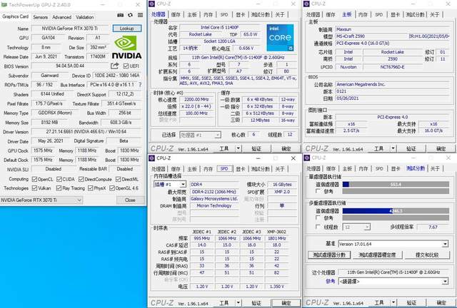Screen dimensions: 457x308
Task: Open the 内存 tab in the SPD window
Action: click(208, 169)
